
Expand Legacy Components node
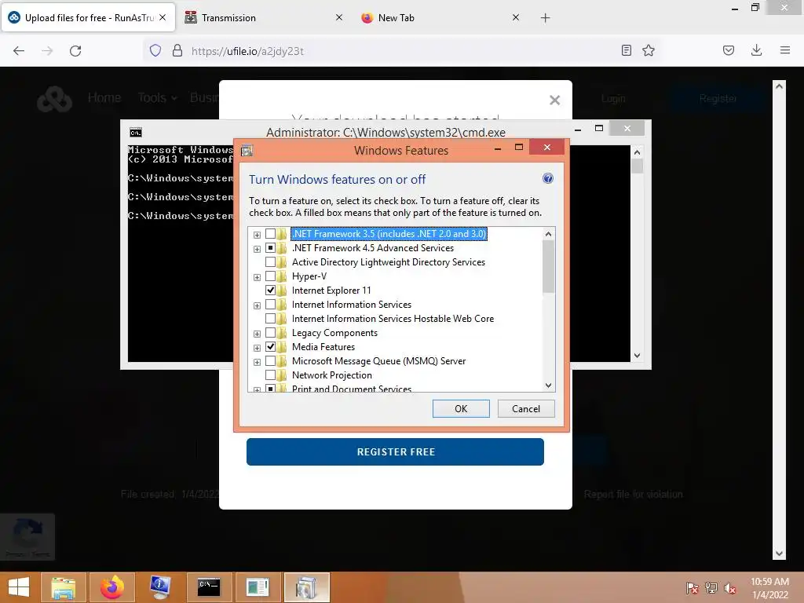pyautogui.click(x=257, y=334)
